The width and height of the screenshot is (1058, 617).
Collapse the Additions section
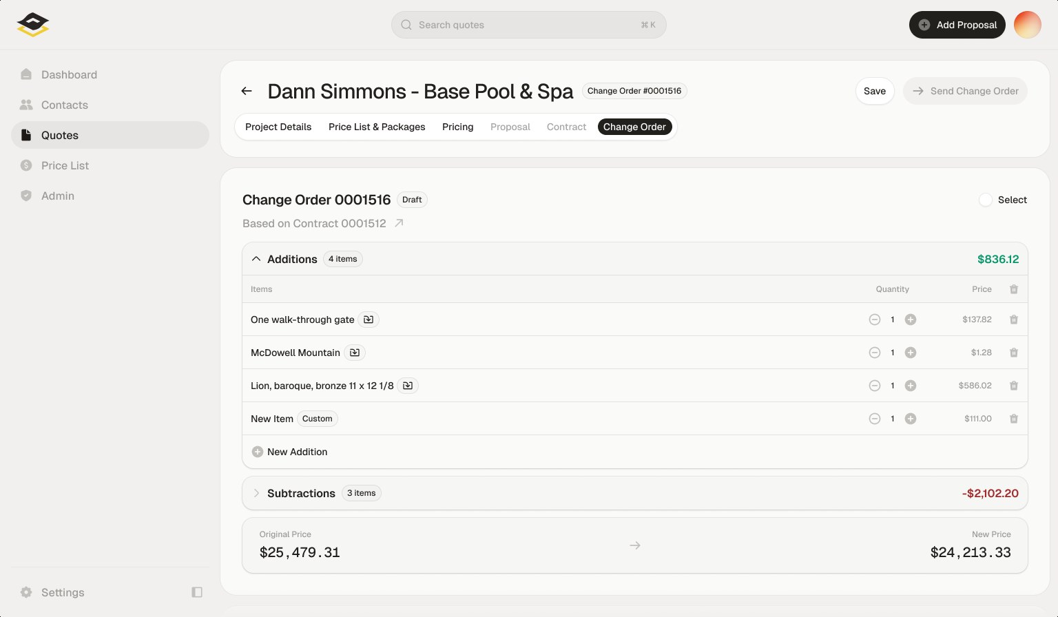click(256, 259)
